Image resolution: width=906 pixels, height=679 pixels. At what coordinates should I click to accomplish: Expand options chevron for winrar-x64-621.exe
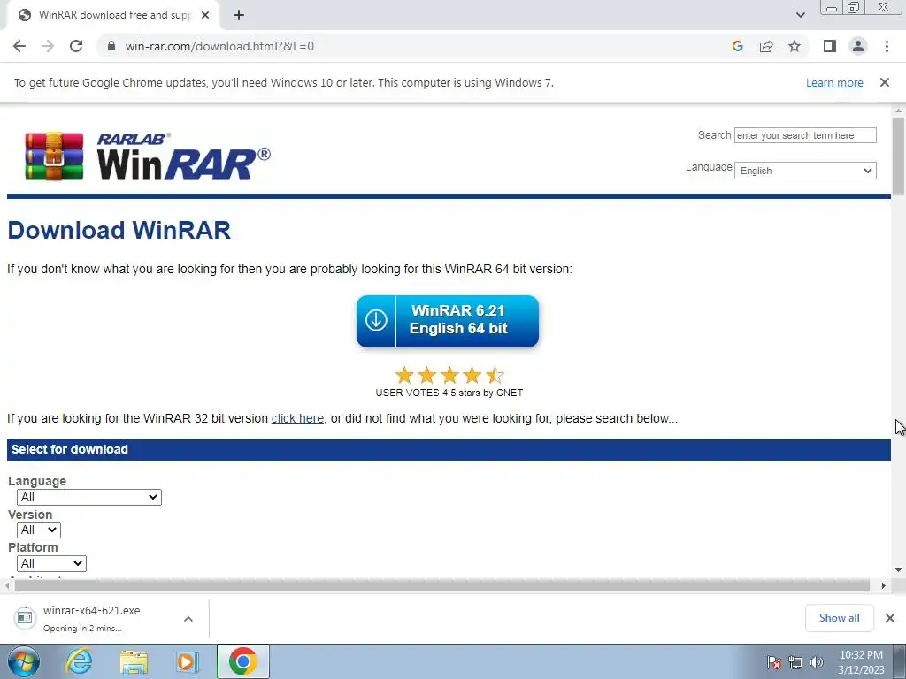point(188,619)
